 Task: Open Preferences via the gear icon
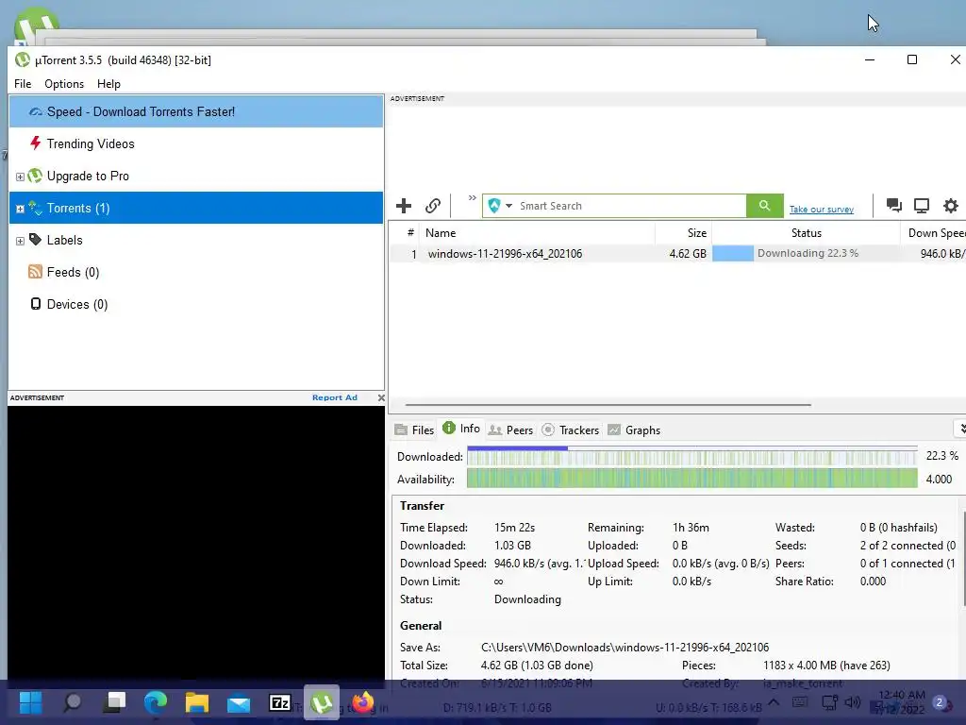click(x=951, y=205)
